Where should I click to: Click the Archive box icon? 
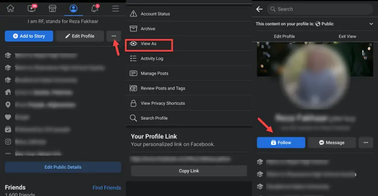[x=133, y=29]
